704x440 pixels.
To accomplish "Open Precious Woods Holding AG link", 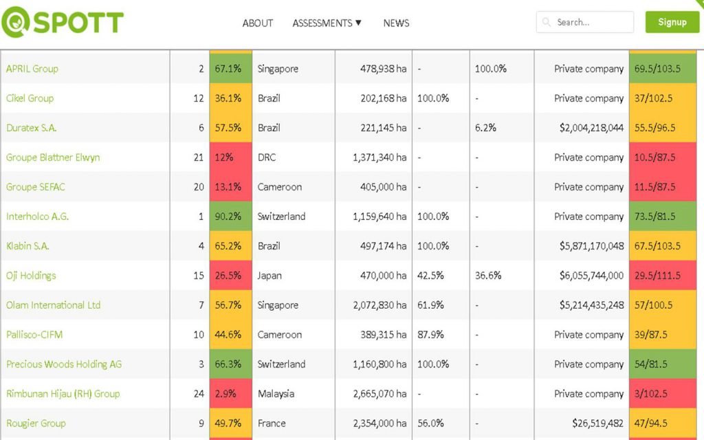I will pos(64,364).
